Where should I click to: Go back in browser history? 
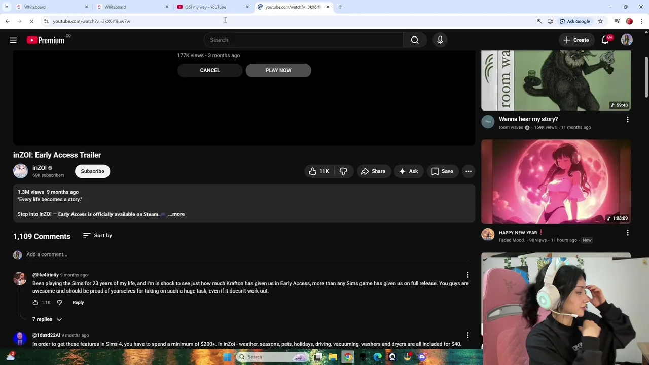(7, 21)
